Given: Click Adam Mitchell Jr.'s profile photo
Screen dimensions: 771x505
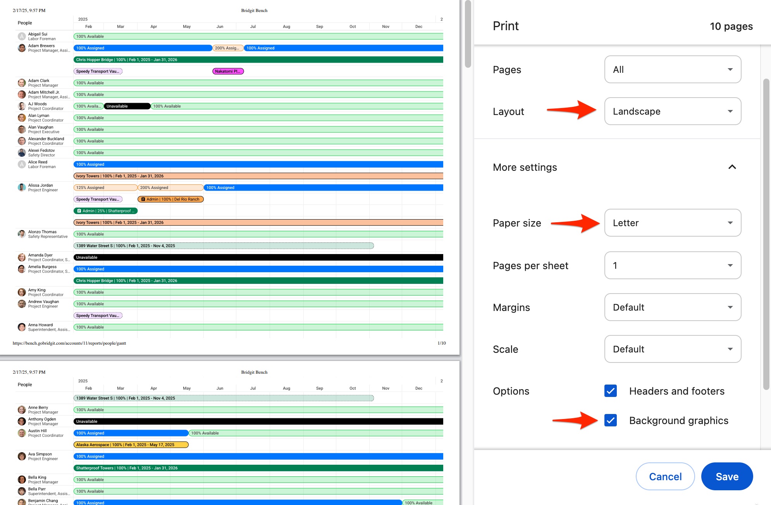Looking at the screenshot, I should pyautogui.click(x=22, y=94).
